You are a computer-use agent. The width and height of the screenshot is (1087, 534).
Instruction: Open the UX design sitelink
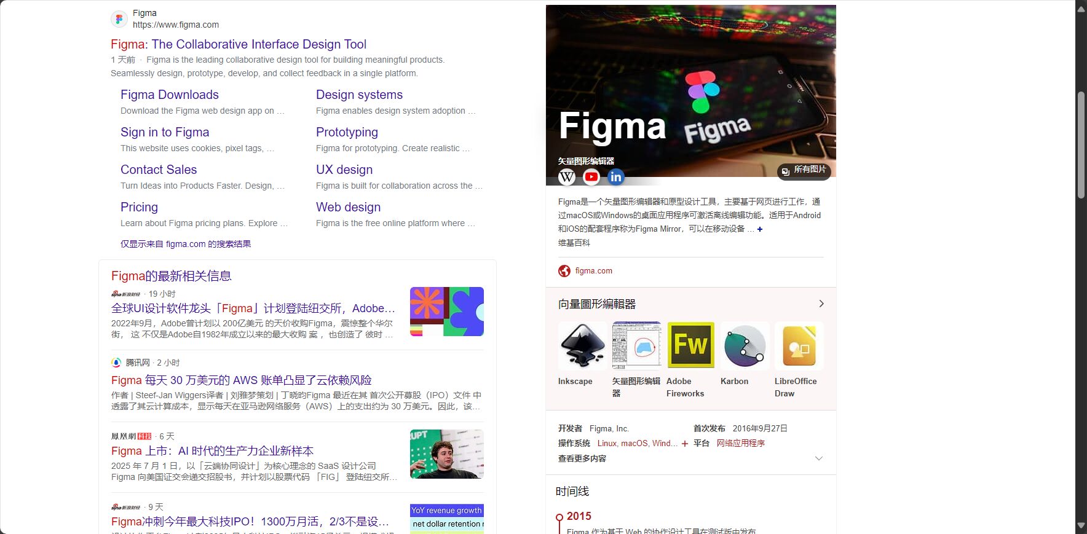[344, 170]
